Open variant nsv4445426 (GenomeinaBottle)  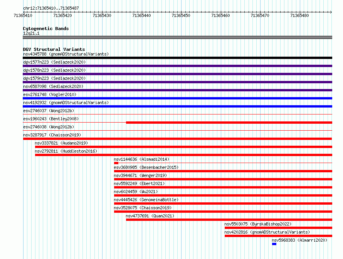[x=146, y=200]
